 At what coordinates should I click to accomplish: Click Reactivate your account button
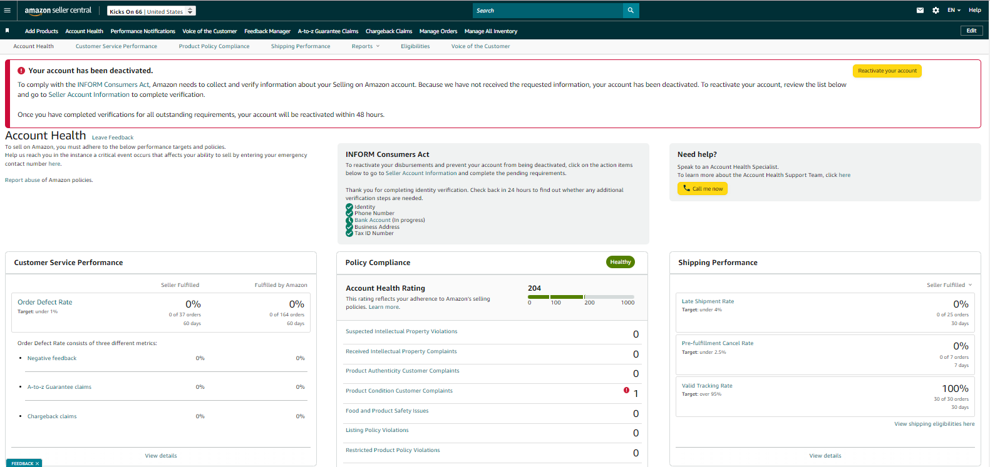point(887,71)
